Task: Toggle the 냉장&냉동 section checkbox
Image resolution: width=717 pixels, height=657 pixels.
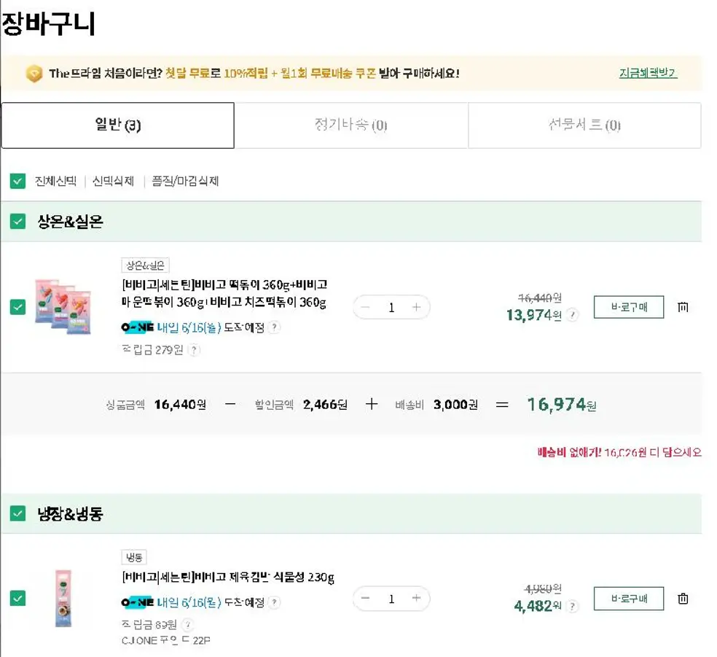Action: [x=18, y=514]
